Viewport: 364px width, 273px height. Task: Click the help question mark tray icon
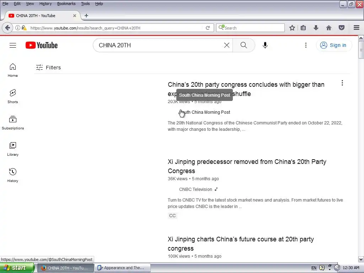click(x=322, y=268)
